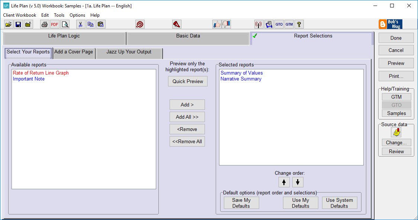The image size is (418, 220).
Task: Click the thumbs up feedback icon
Action: 218,24
